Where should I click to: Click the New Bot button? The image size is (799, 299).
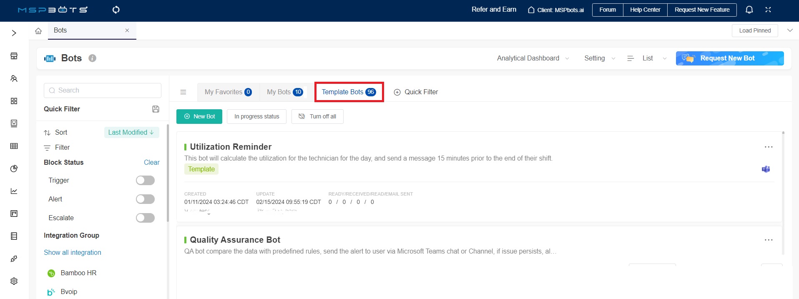click(199, 117)
